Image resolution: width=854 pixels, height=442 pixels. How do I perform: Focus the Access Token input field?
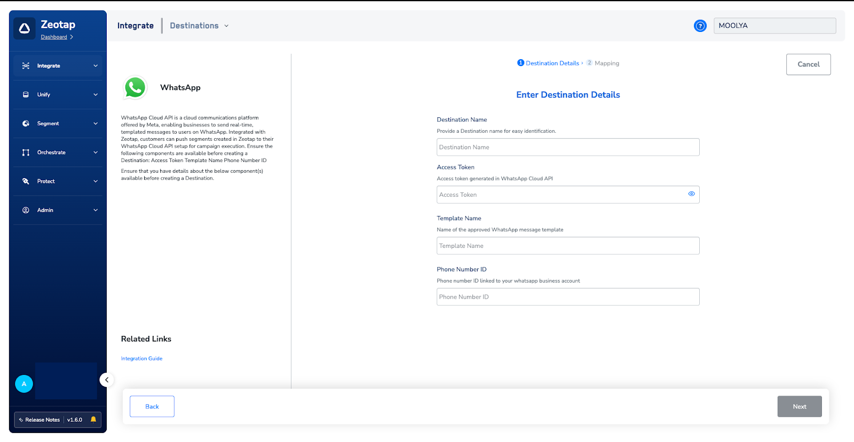[568, 195]
